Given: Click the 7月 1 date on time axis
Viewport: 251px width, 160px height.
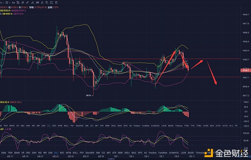Looking at the screenshot, I should (x=116, y=157).
